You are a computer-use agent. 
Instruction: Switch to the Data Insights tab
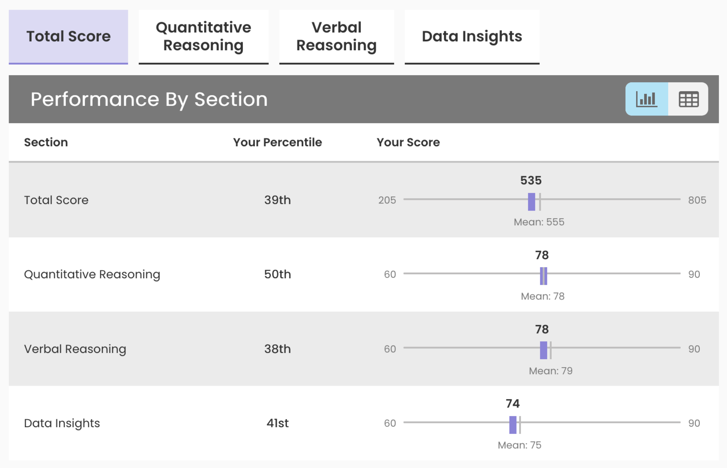(472, 36)
